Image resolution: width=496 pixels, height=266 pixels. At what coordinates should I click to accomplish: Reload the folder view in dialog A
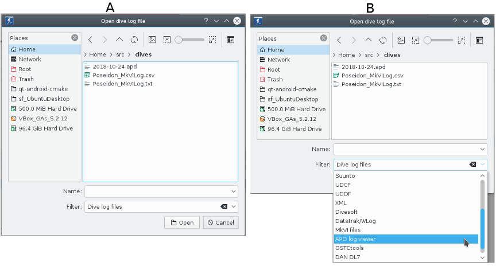(x=134, y=40)
